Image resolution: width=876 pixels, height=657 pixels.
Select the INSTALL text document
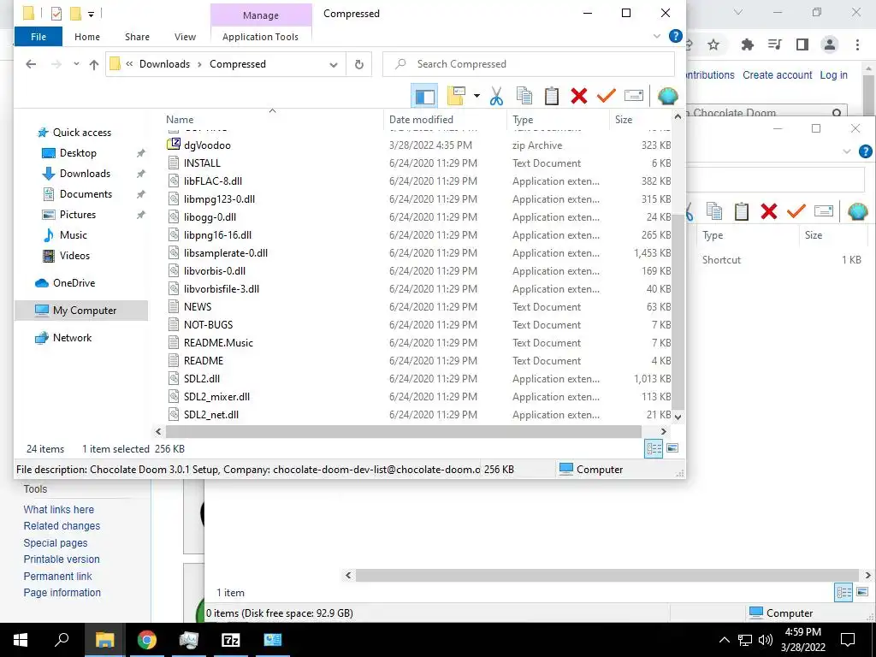(202, 163)
